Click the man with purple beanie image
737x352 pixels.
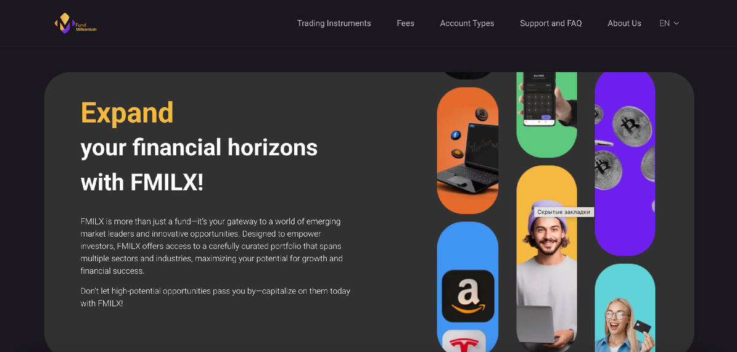(547, 259)
